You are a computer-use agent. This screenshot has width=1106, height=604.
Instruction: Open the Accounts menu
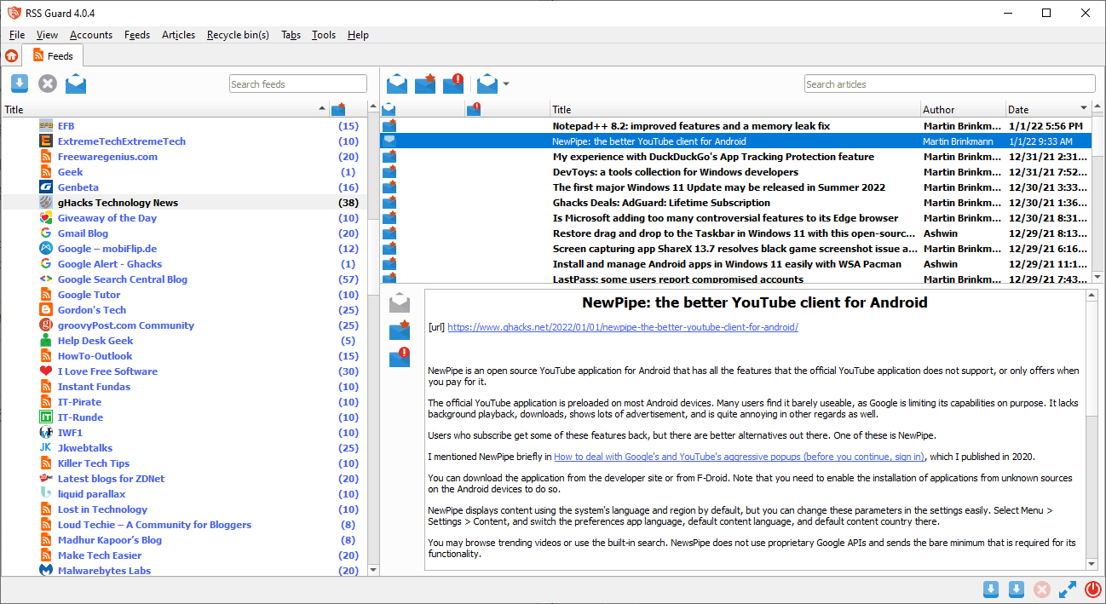[x=90, y=35]
